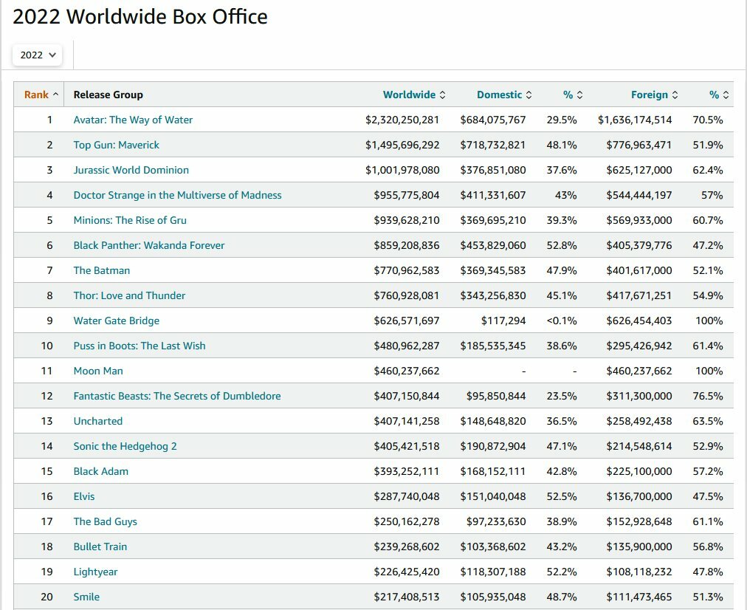
Task: Select Jurassic World foreign $625,127,000
Action: click(638, 170)
